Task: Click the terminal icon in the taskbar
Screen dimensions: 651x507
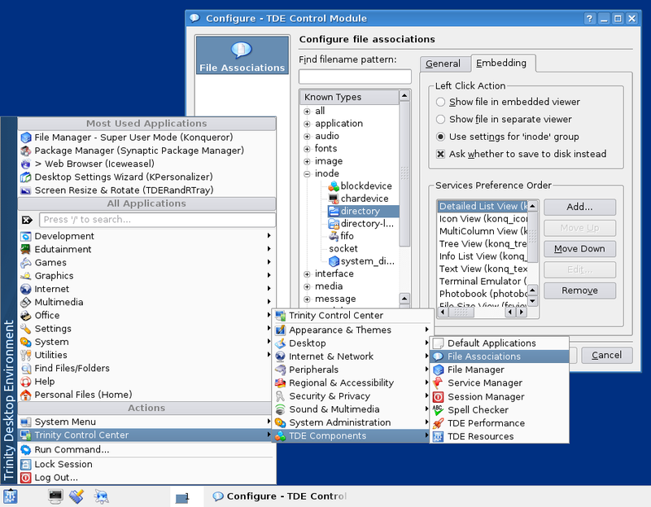Action: tap(55, 496)
